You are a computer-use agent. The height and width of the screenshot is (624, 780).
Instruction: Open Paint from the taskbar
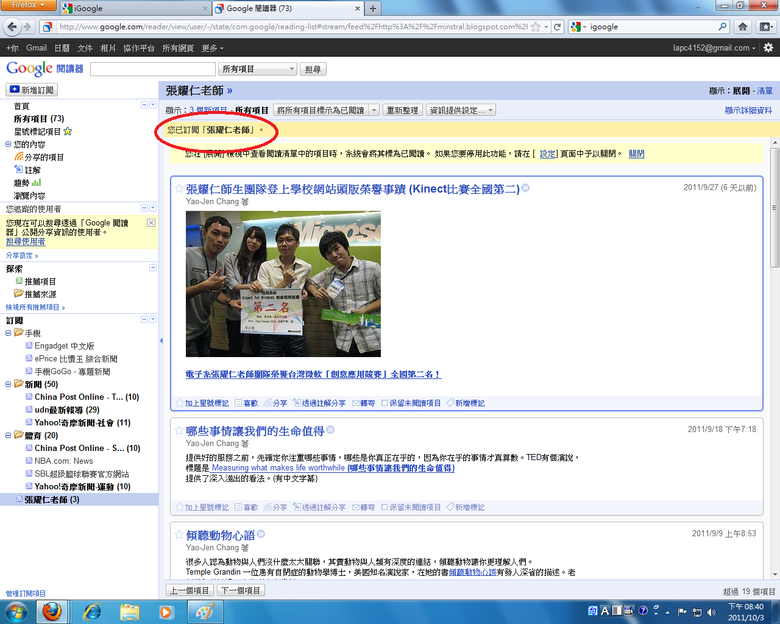(204, 611)
